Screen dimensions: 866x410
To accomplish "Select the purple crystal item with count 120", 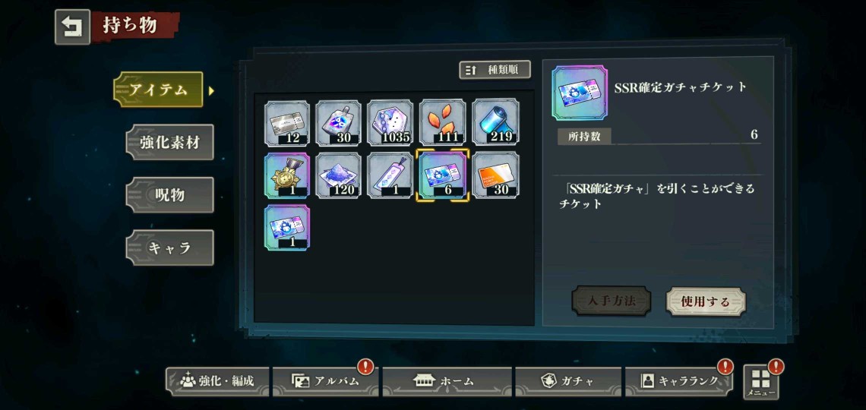I will pos(339,175).
